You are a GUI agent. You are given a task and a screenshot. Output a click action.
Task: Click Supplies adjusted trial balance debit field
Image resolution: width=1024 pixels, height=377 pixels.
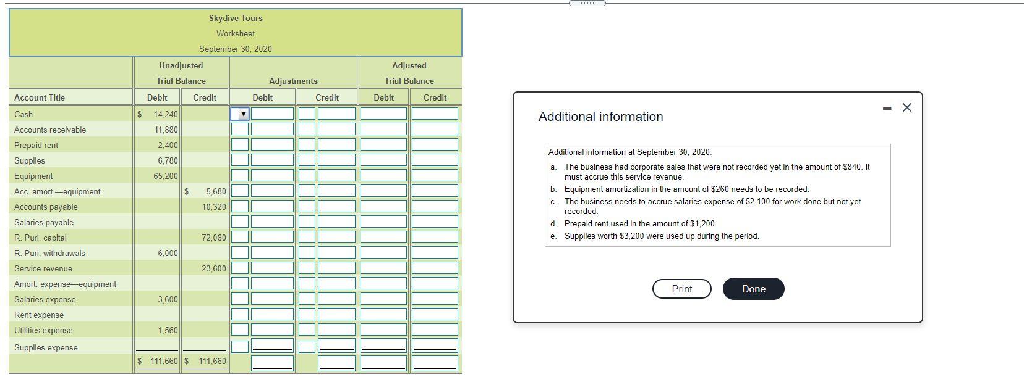click(383, 160)
